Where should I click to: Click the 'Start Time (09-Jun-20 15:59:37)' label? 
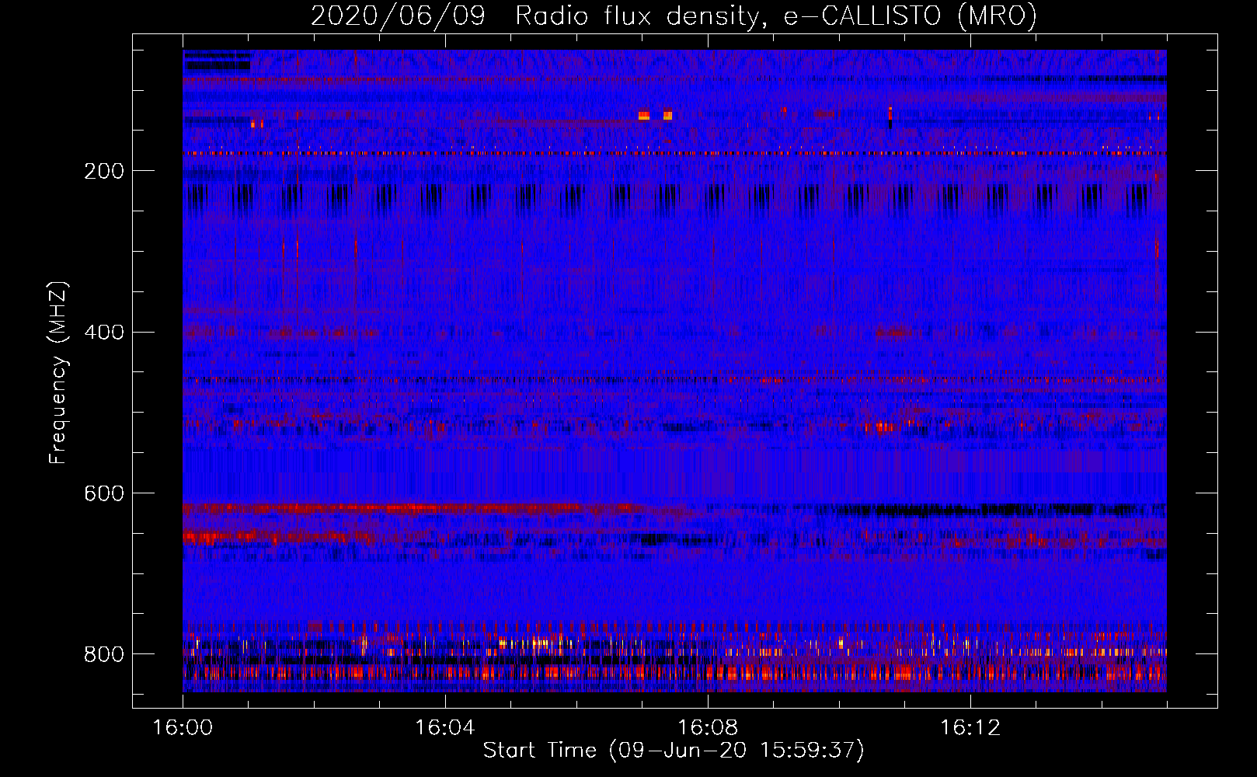(674, 751)
